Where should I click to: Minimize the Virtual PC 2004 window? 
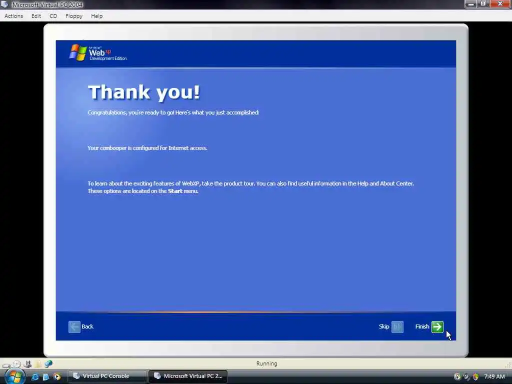471,4
